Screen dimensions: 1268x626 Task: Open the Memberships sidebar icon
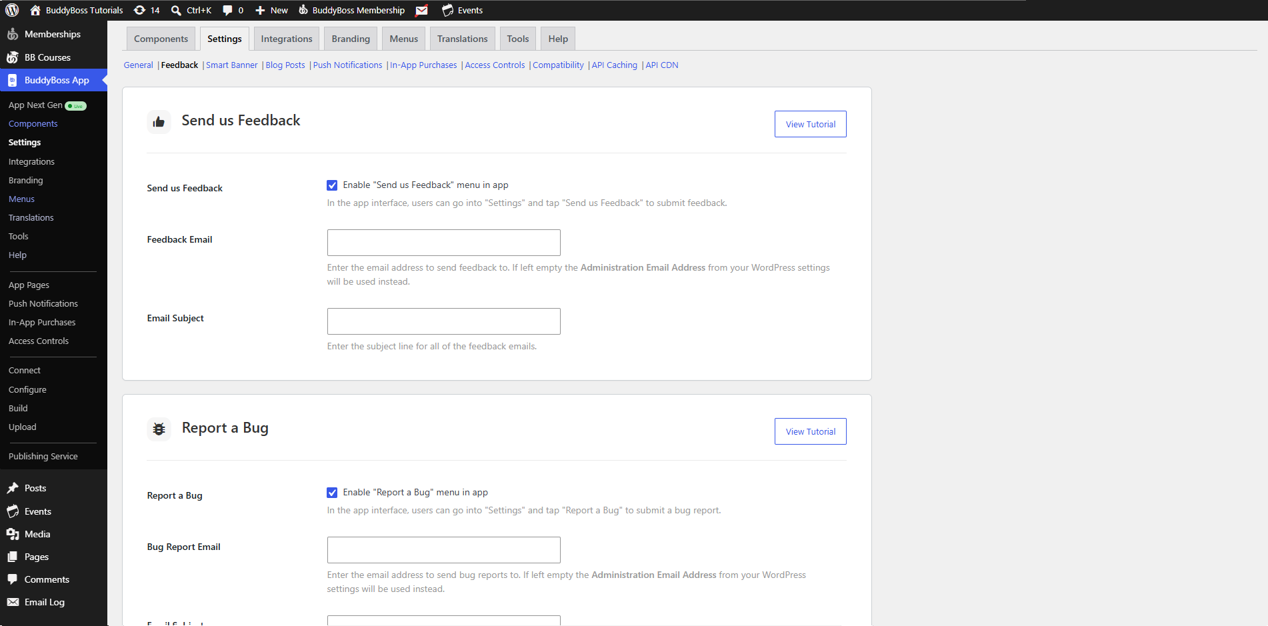[13, 34]
